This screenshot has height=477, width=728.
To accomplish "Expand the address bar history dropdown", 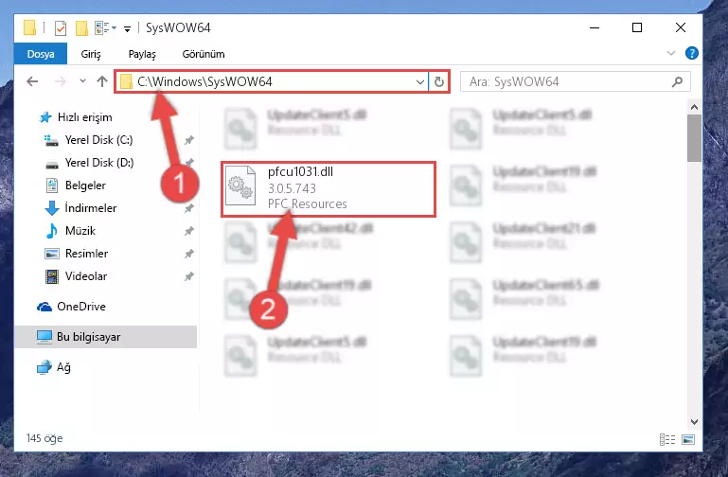I will click(419, 82).
